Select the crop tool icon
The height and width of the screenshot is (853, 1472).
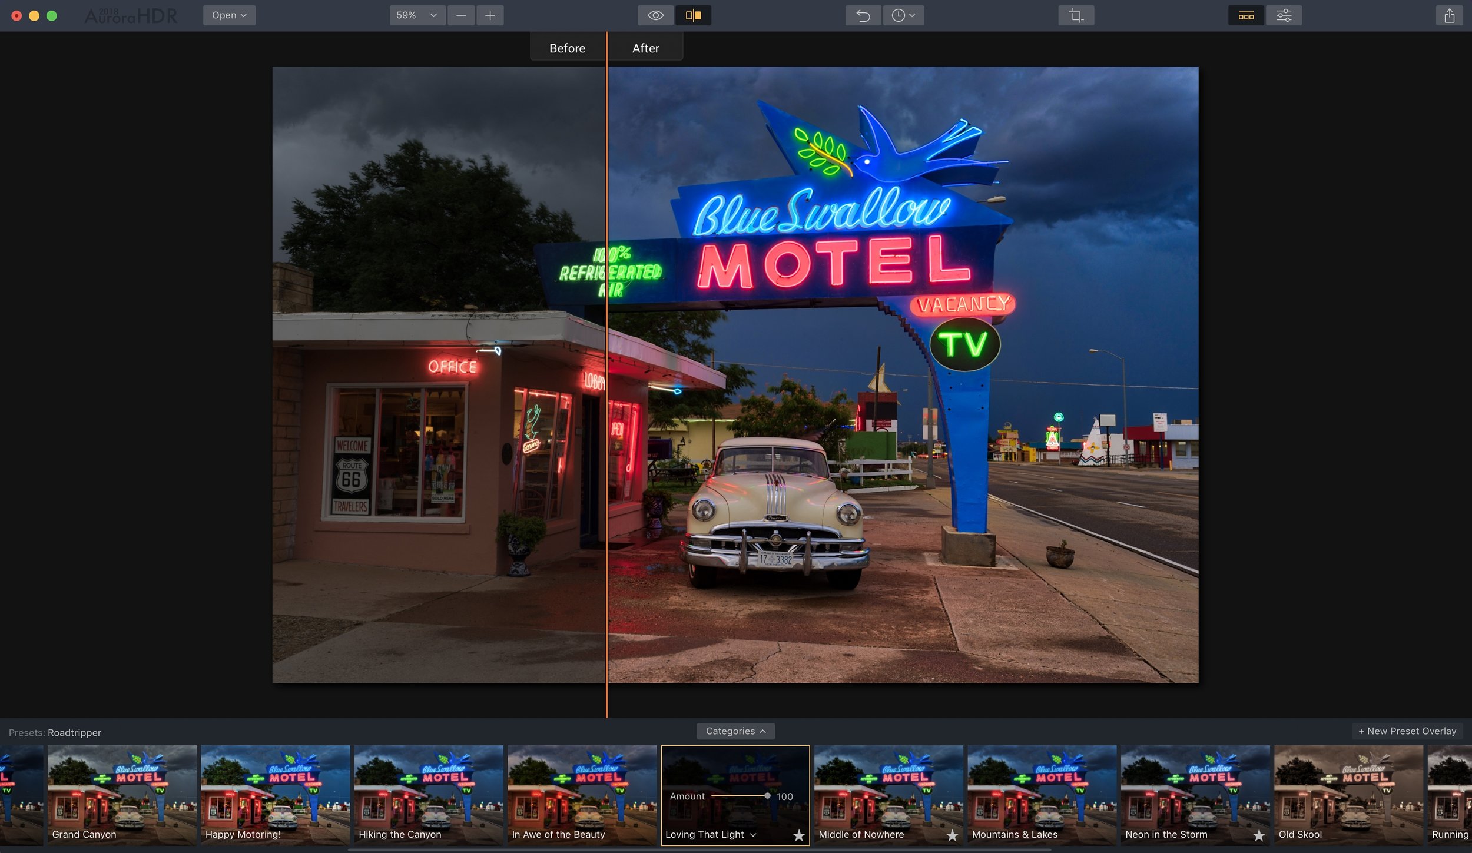coord(1076,15)
